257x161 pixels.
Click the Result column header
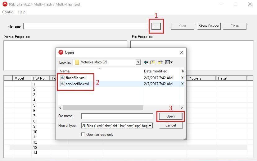[x=231, y=78]
